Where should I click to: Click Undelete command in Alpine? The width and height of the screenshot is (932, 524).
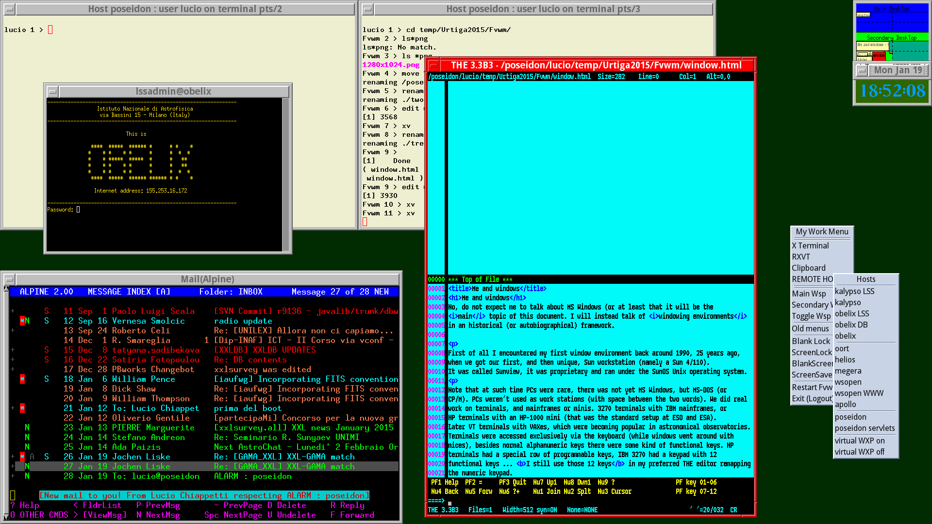[x=292, y=515]
